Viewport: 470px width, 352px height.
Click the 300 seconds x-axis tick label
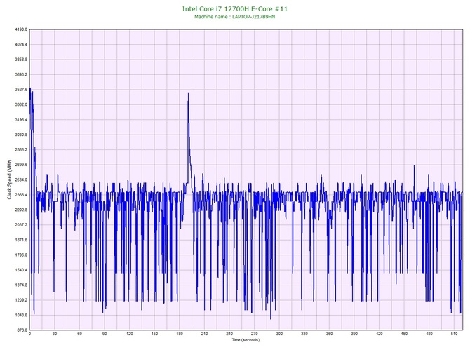pos(279,334)
